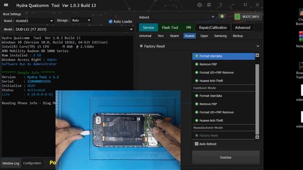Click the green icon next to Reboot dropdown
The height and width of the screenshot is (170, 303).
click(222, 17)
